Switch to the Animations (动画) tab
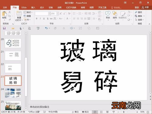Image resolution: width=152 pixels, height=114 pixels. tap(60, 7)
